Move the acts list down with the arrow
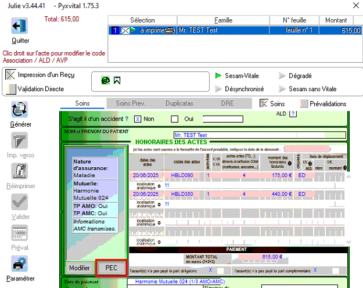Screen dimensions: 363x288 (348, 242)
